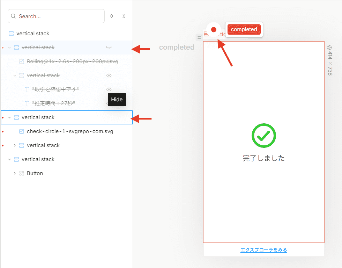Viewport: 342px width, 268px height.
Task: Expand the collapsed vertical stack below check-circle
Action: [15, 145]
